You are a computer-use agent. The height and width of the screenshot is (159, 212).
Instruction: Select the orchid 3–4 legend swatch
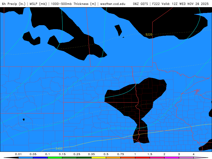point(186,158)
